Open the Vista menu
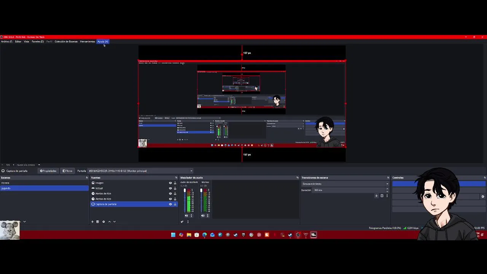 [26, 41]
